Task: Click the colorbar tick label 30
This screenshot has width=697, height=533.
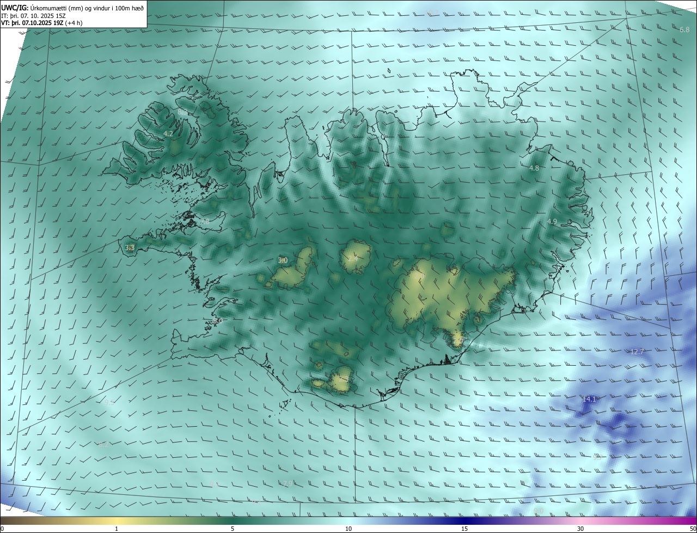Action: (580, 529)
